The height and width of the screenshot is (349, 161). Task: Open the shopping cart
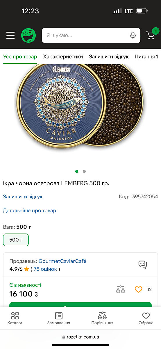click(151, 35)
